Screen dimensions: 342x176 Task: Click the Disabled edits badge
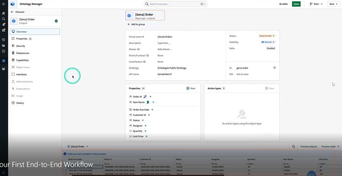click(x=271, y=48)
